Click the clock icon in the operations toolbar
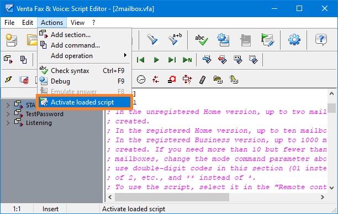The image size is (338, 214). (x=141, y=80)
